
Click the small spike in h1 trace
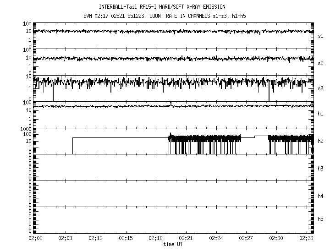(170, 103)
